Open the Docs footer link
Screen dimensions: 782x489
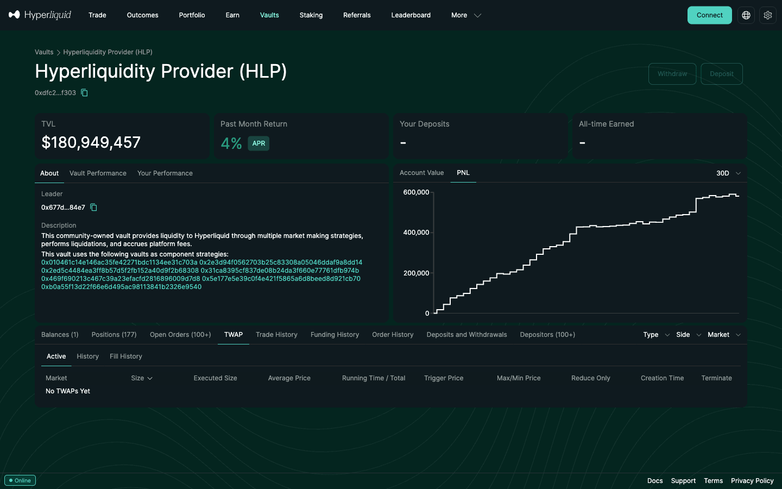(655, 481)
